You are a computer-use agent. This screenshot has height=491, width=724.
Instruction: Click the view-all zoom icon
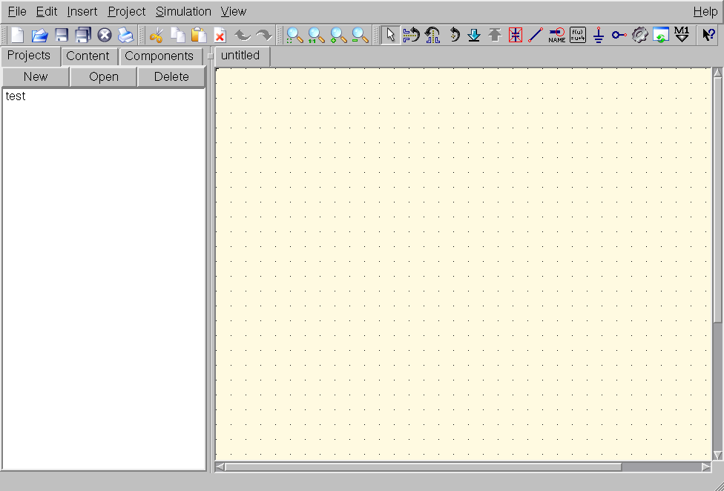[x=295, y=35]
